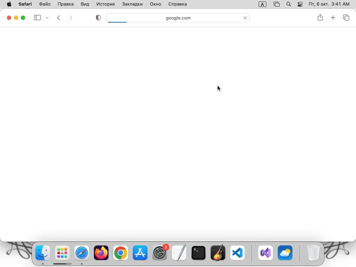Open Visual Studio purple icon in Dock
Screen dimensions: 356x267
(265, 253)
